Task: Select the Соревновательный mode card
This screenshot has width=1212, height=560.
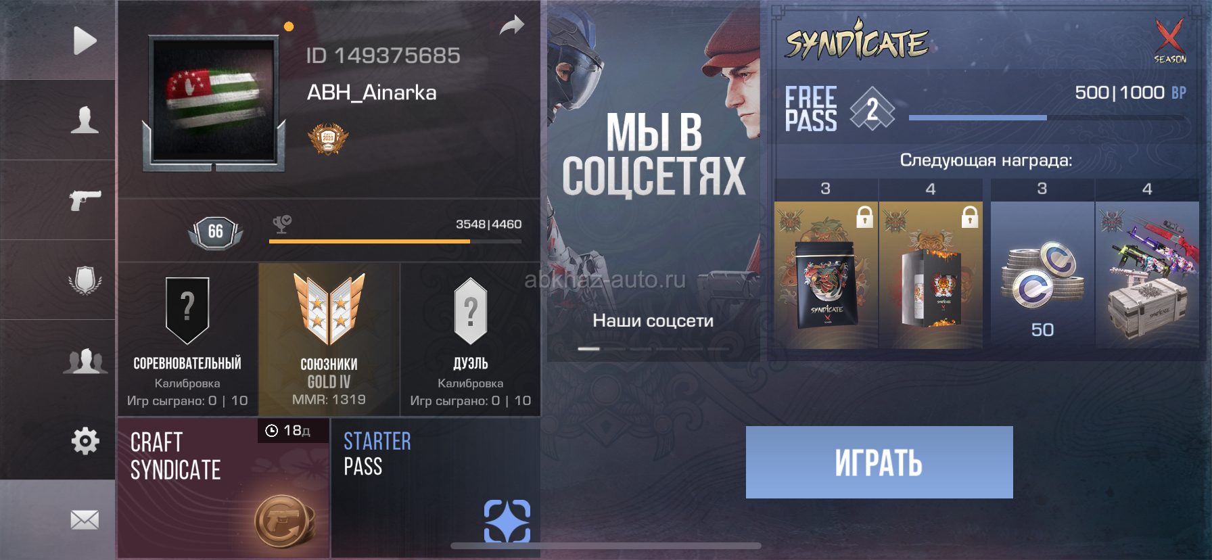Action: [188, 340]
